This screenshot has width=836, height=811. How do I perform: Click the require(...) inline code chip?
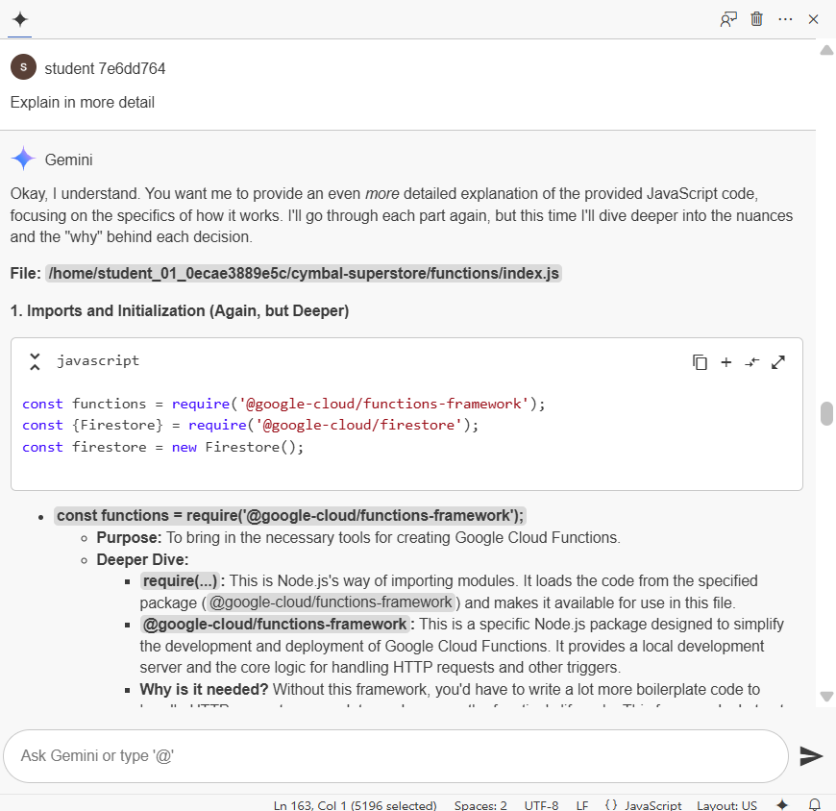181,580
